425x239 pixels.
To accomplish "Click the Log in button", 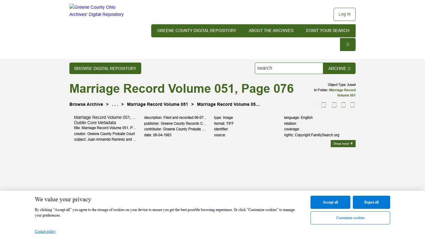I will point(344,14).
